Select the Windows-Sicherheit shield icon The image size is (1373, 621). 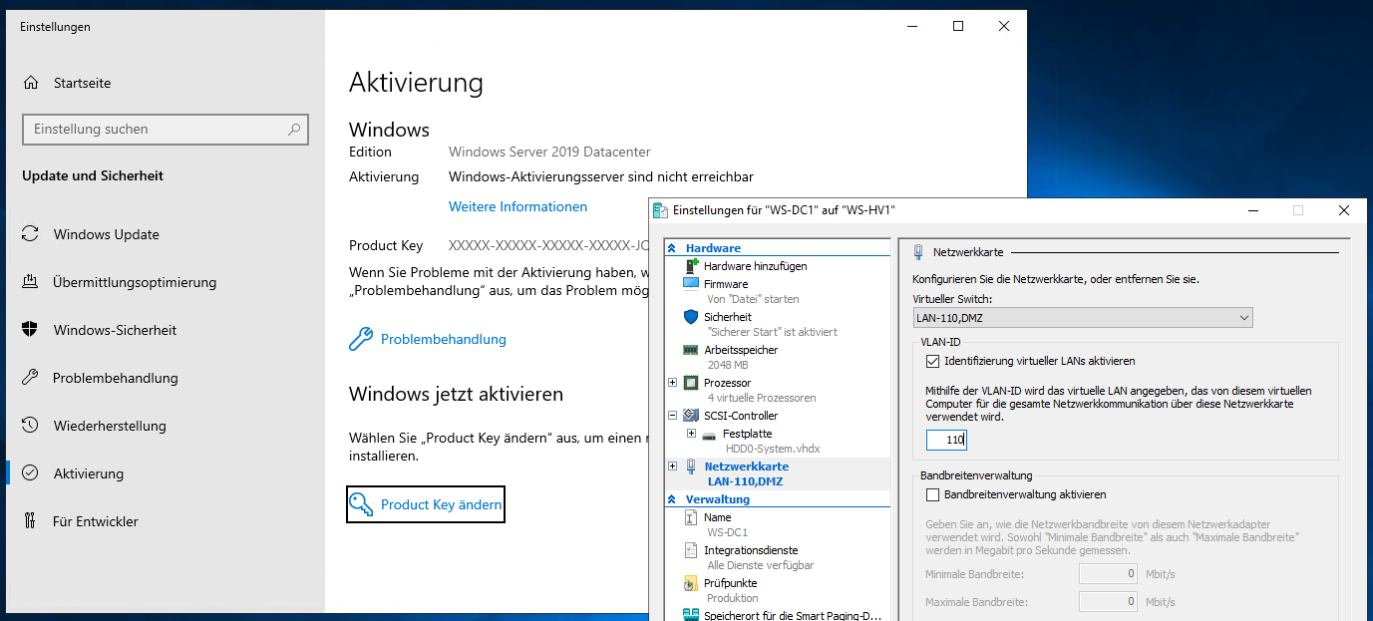31,330
